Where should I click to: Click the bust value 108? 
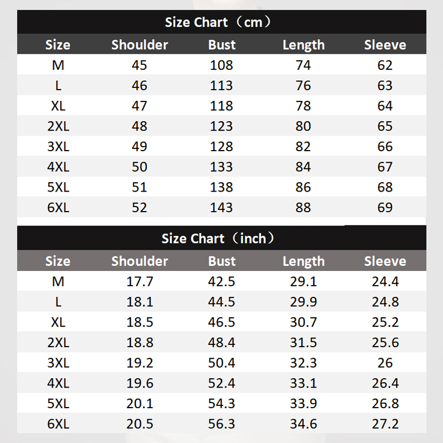(221, 65)
